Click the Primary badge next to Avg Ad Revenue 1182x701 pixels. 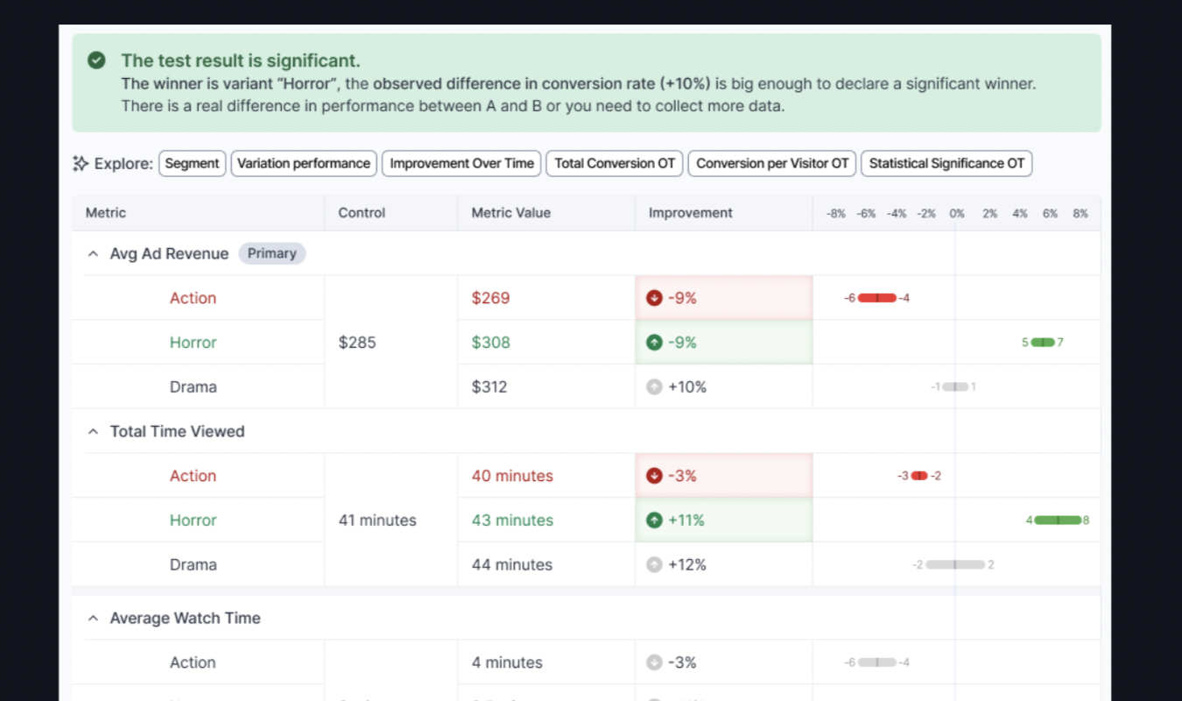[271, 253]
